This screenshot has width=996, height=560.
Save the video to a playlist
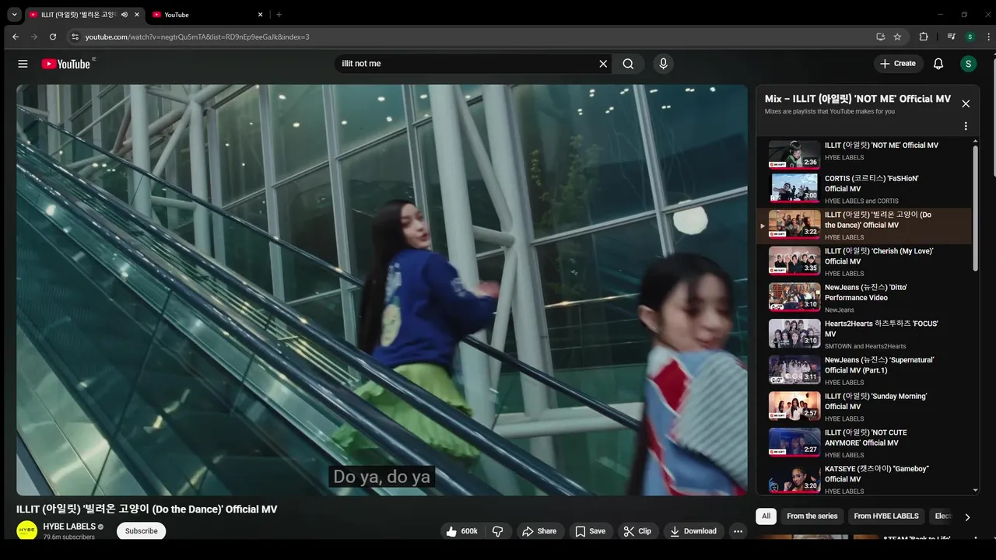590,531
